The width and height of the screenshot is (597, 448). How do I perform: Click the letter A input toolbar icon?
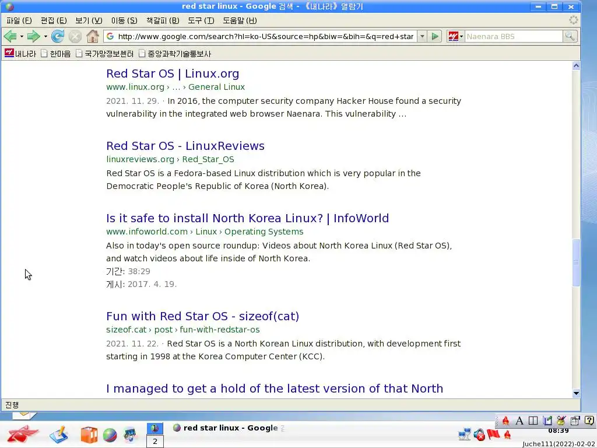(x=519, y=421)
